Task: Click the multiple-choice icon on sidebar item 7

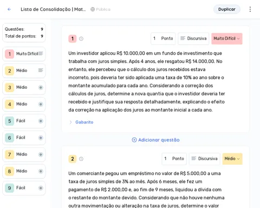Action: [41, 154]
